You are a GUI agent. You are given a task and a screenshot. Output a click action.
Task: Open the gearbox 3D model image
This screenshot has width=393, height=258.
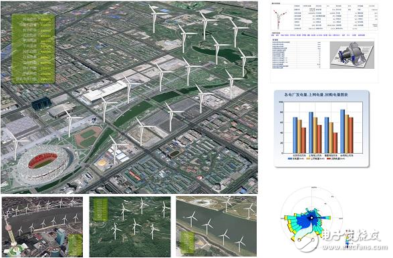pos(352,55)
